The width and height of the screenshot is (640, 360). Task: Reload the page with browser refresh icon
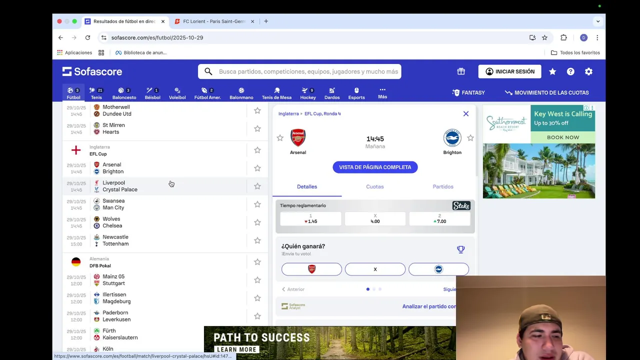point(87,37)
